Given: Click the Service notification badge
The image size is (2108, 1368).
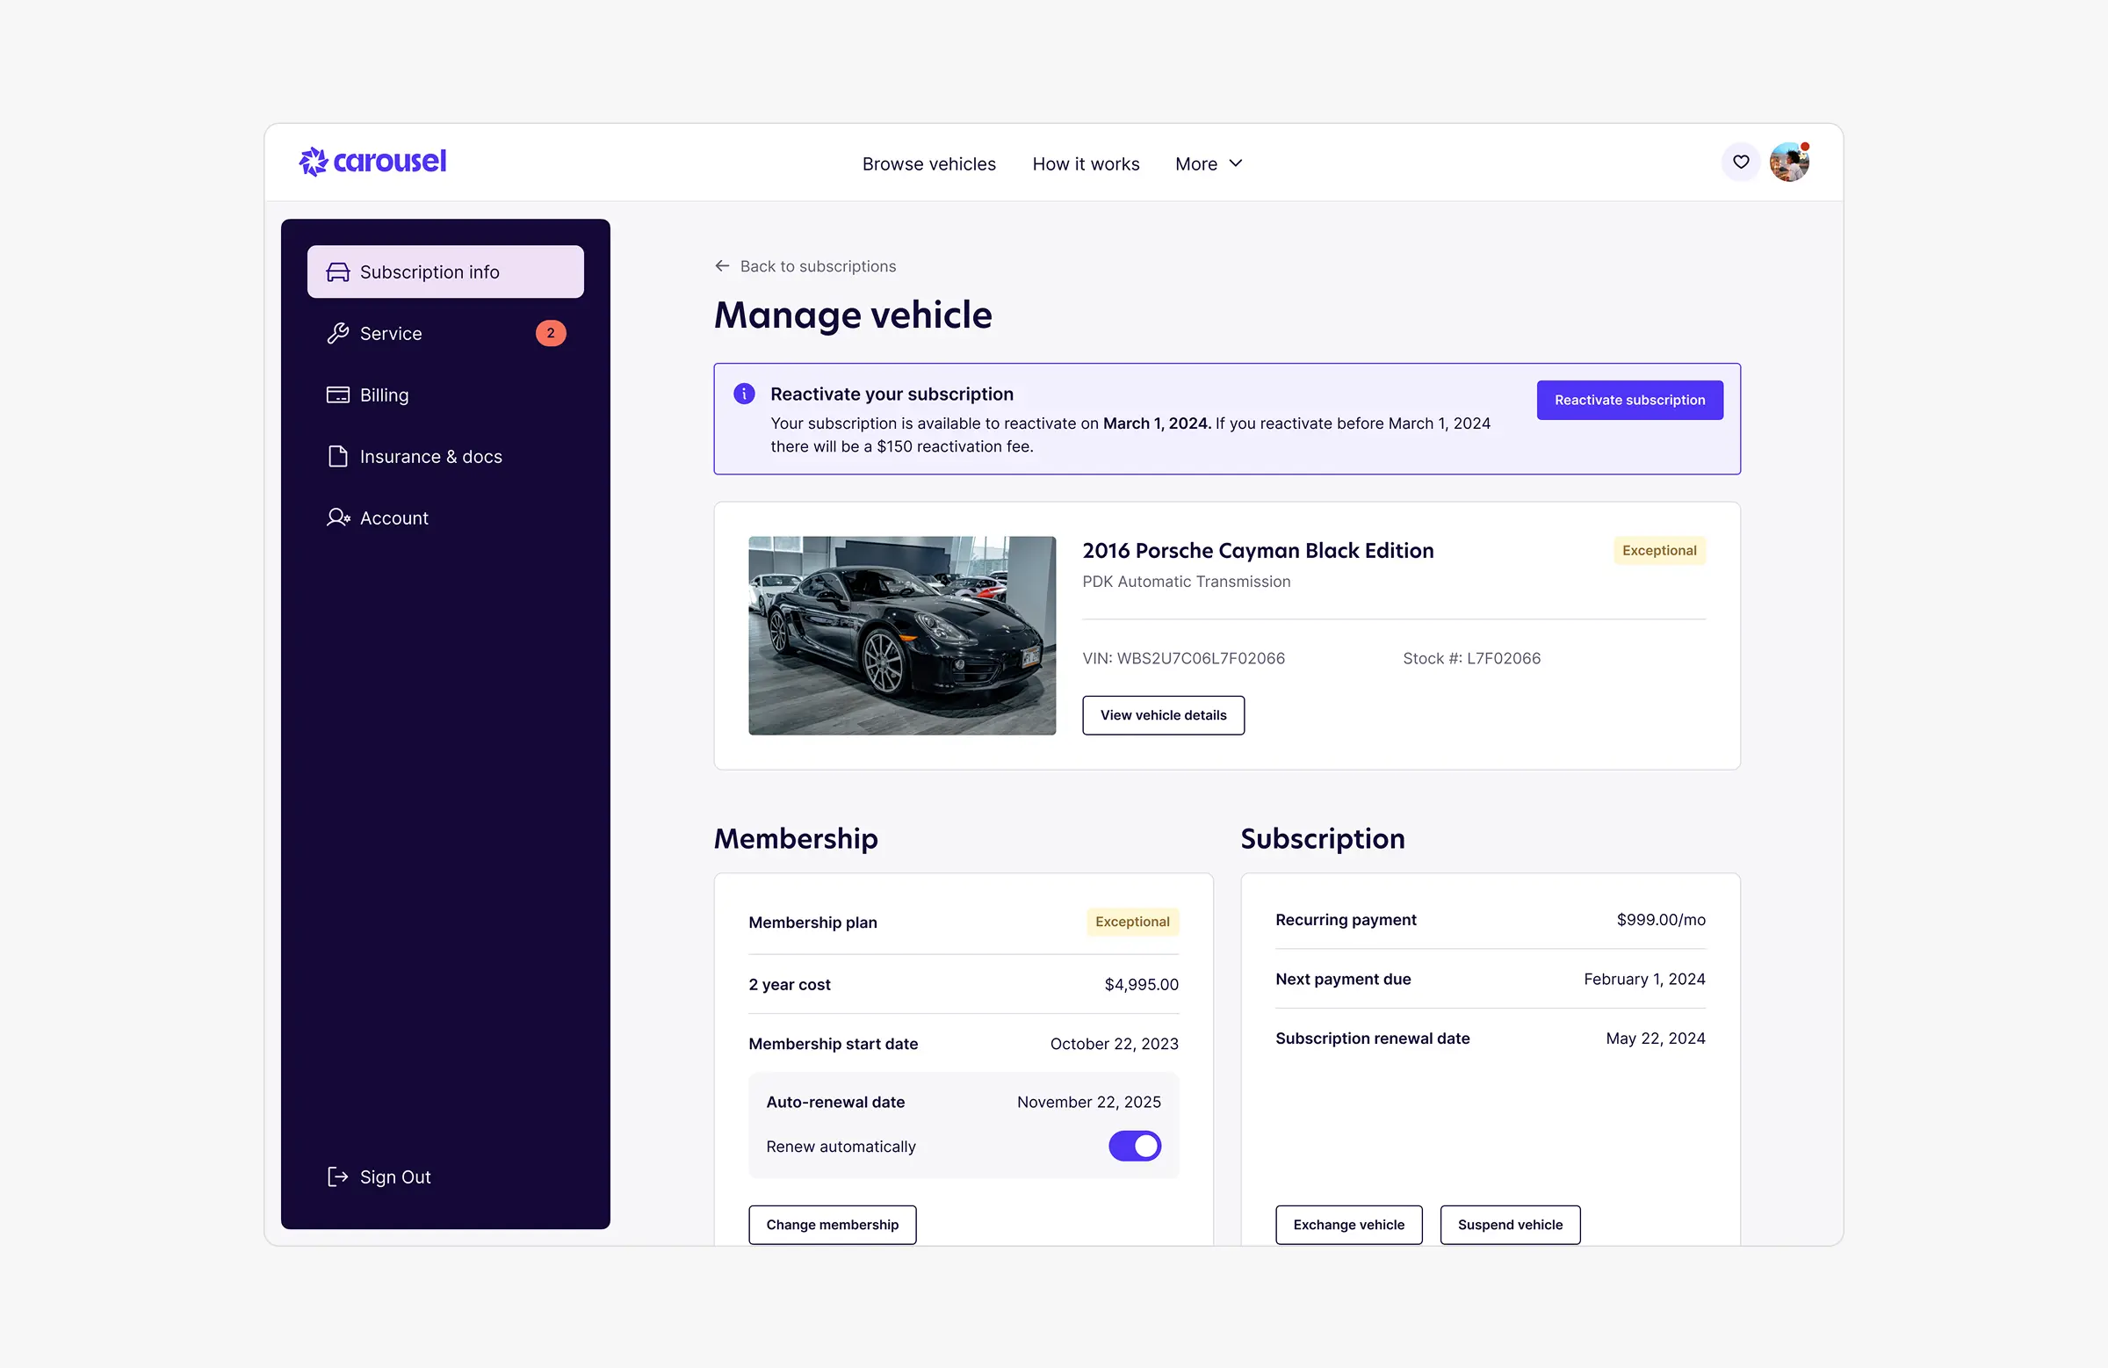Looking at the screenshot, I should coord(550,333).
